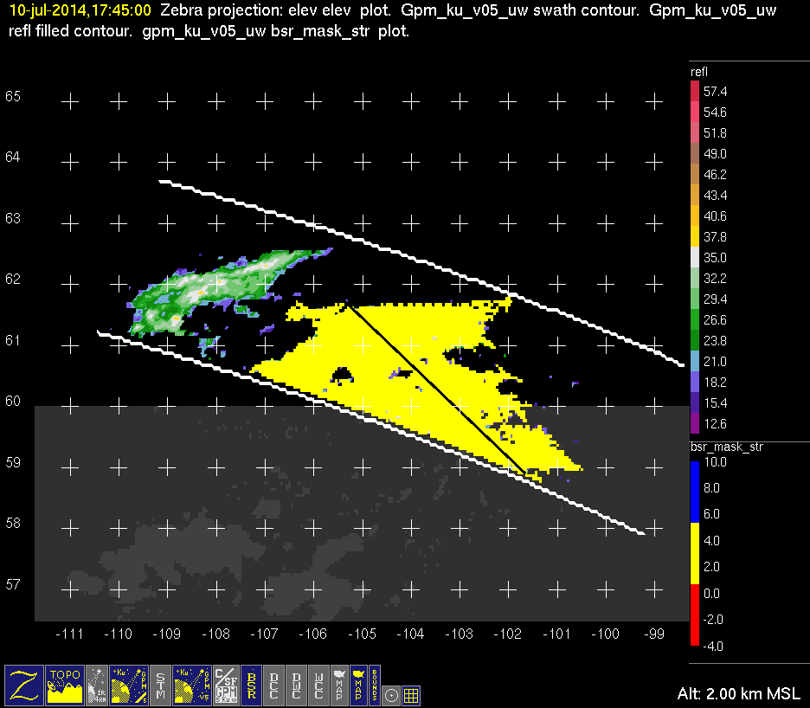Click the circle target icon
This screenshot has width=810, height=708.
coord(392,694)
